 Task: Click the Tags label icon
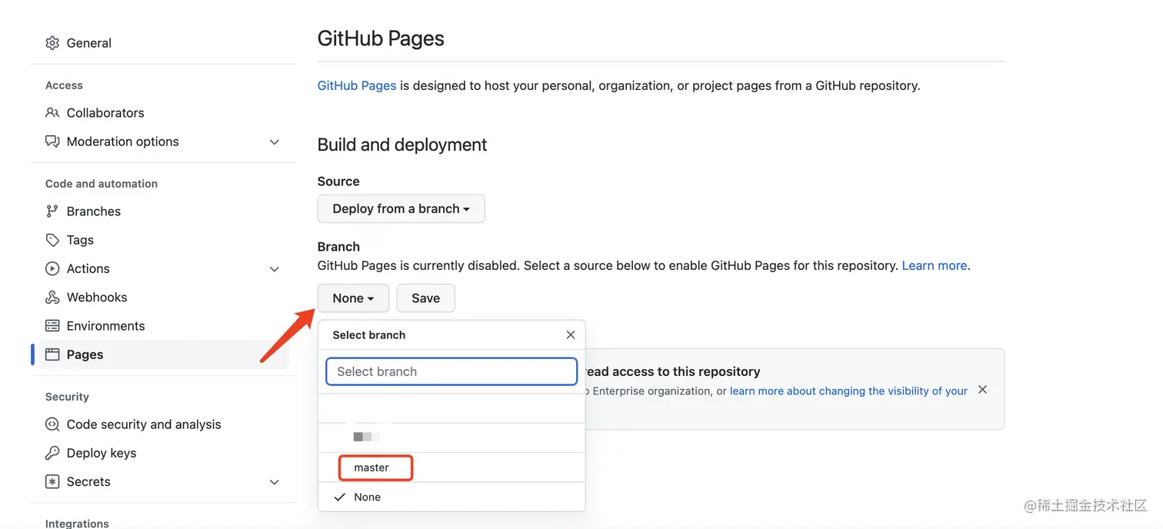[x=52, y=240]
